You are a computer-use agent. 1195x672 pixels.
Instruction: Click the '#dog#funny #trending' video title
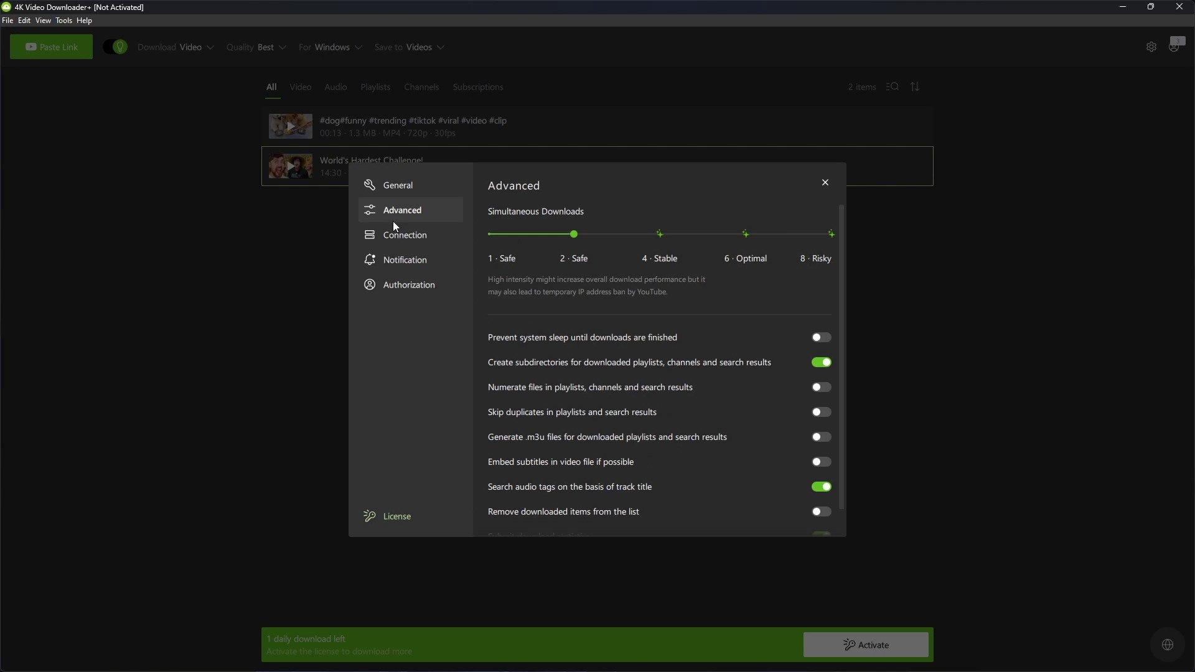pos(413,121)
